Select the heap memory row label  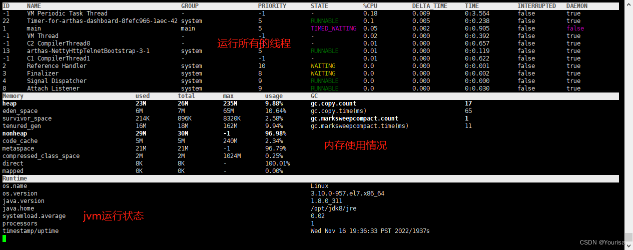[x=10, y=103]
